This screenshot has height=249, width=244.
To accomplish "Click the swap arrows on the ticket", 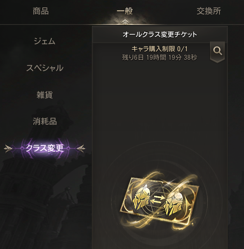I will (157, 200).
